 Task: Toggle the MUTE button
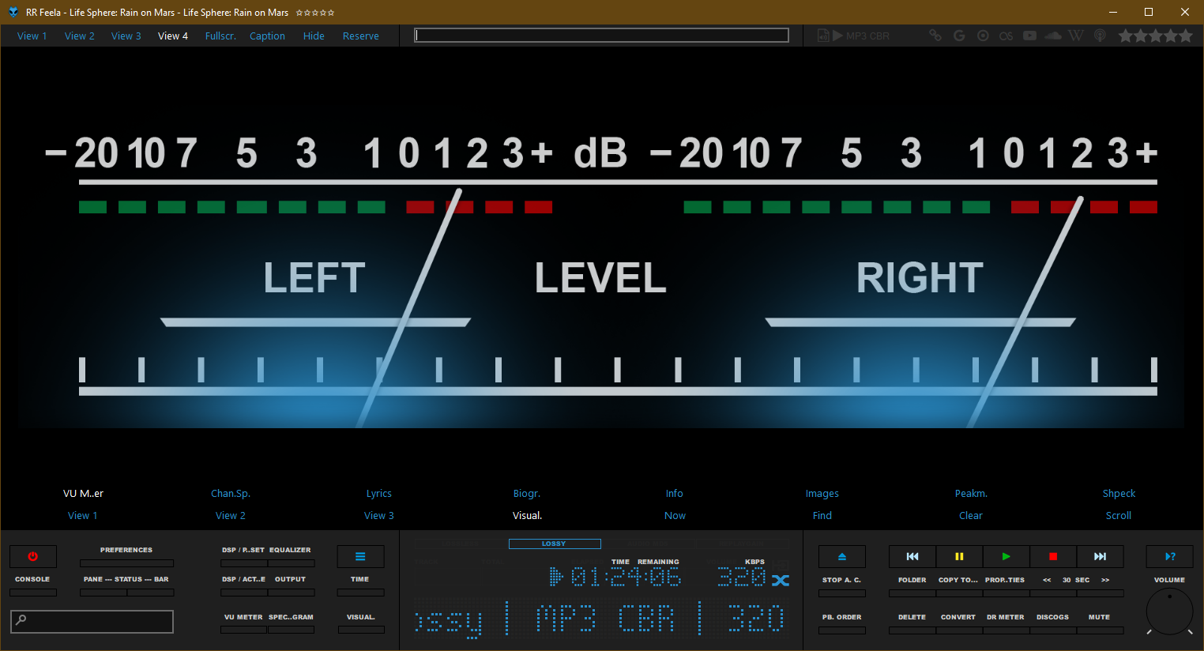point(1099,630)
